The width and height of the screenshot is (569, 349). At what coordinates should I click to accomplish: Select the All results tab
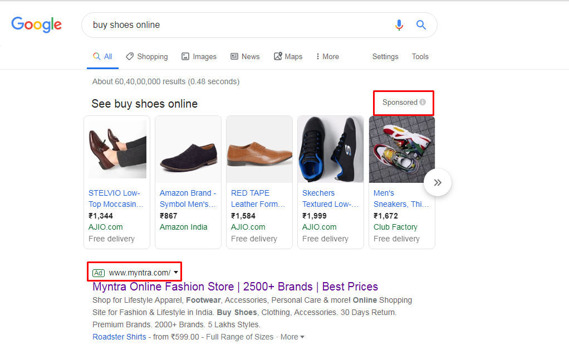[102, 57]
